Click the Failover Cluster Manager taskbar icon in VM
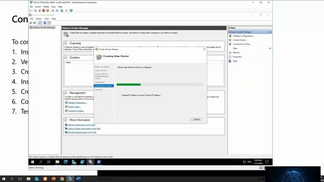 (90, 162)
